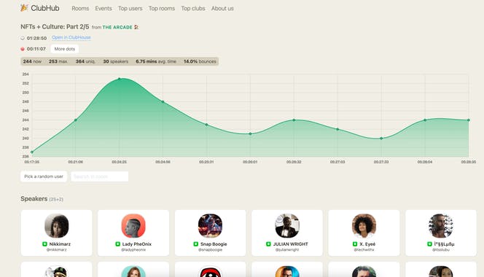This screenshot has height=277, width=484.
Task: Click the @snapboogie handle text
Action: click(x=210, y=249)
